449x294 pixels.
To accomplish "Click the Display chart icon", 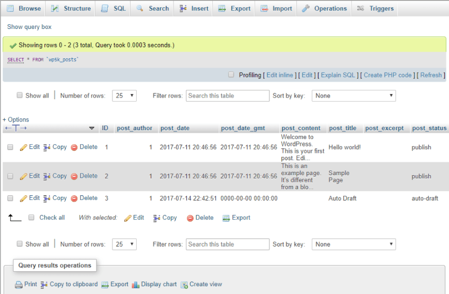I will 136,285.
